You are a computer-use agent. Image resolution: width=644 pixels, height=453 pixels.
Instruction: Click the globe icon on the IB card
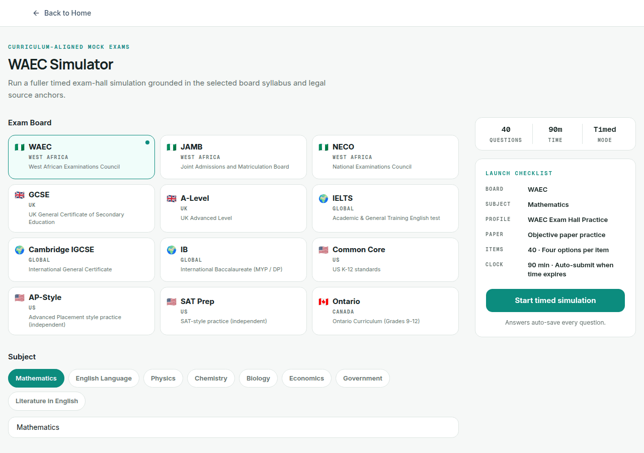[x=172, y=250]
